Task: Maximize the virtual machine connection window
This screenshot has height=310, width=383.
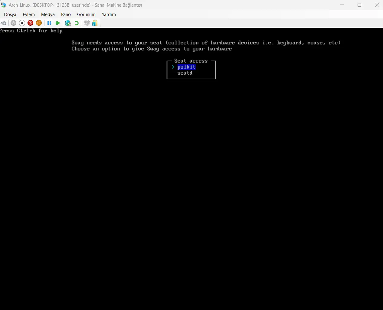Action: click(x=359, y=5)
